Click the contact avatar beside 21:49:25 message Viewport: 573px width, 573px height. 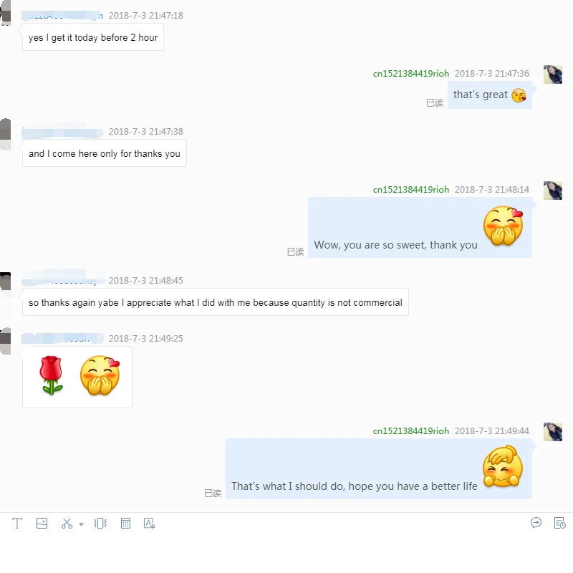pos(5,341)
